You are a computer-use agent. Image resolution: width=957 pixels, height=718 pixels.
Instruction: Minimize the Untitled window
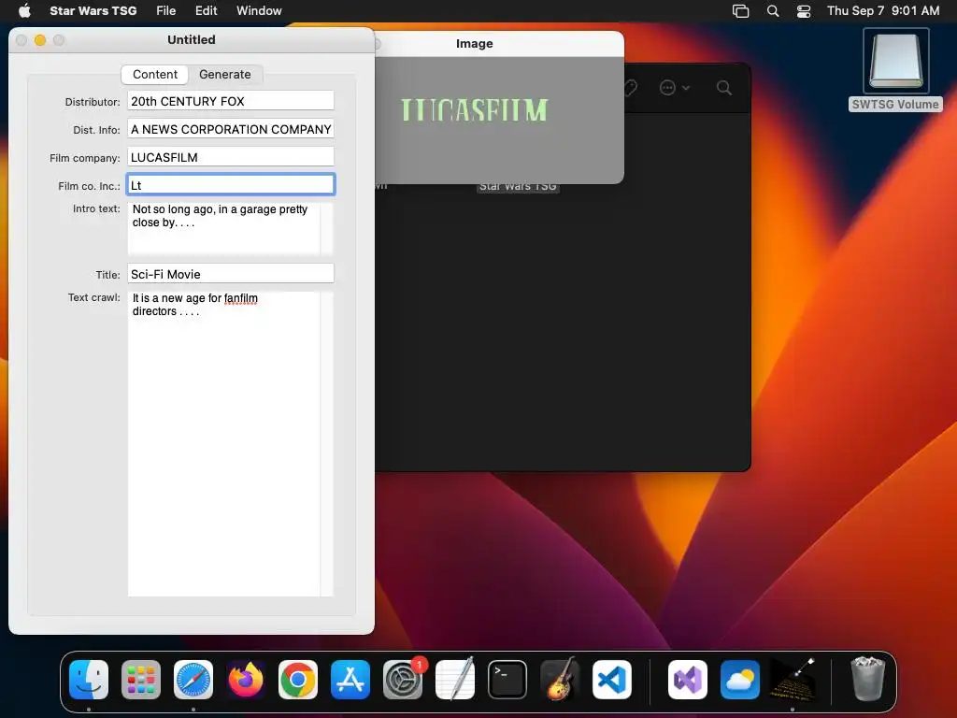tap(40, 40)
